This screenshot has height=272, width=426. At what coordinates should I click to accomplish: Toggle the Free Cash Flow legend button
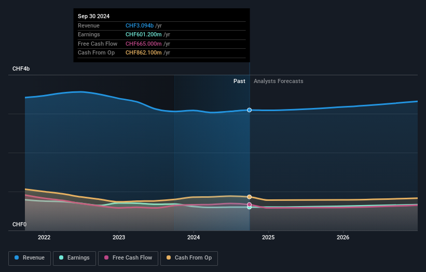tap(128, 258)
